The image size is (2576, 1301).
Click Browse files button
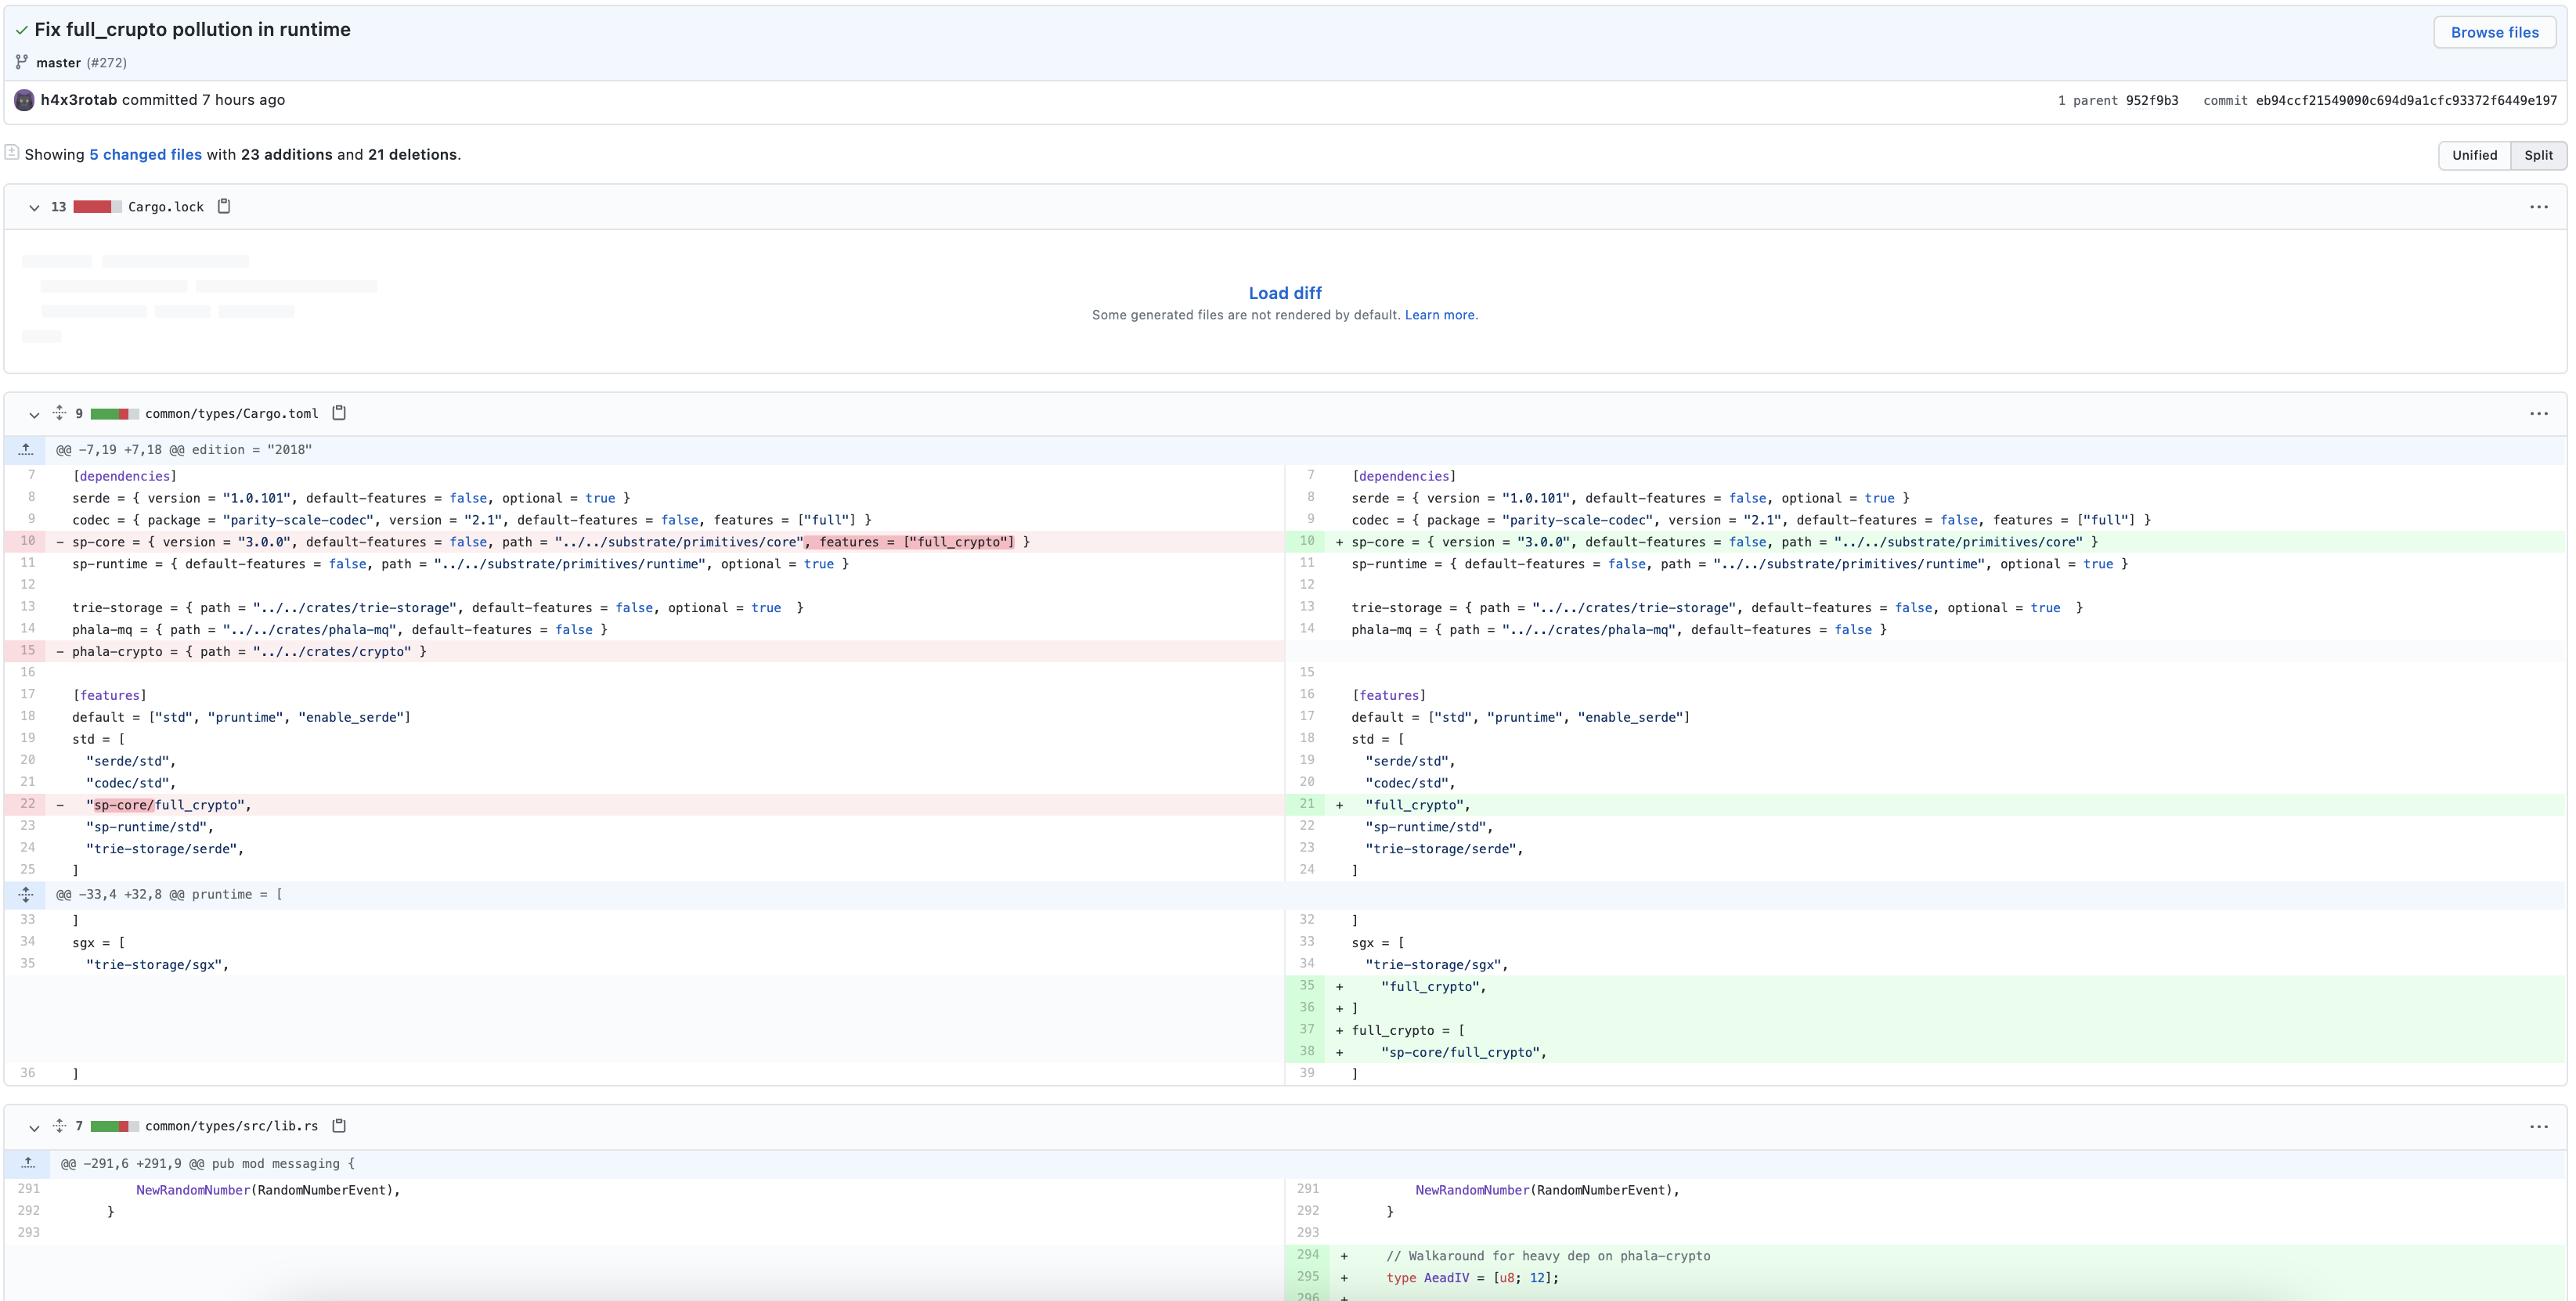click(x=2494, y=32)
